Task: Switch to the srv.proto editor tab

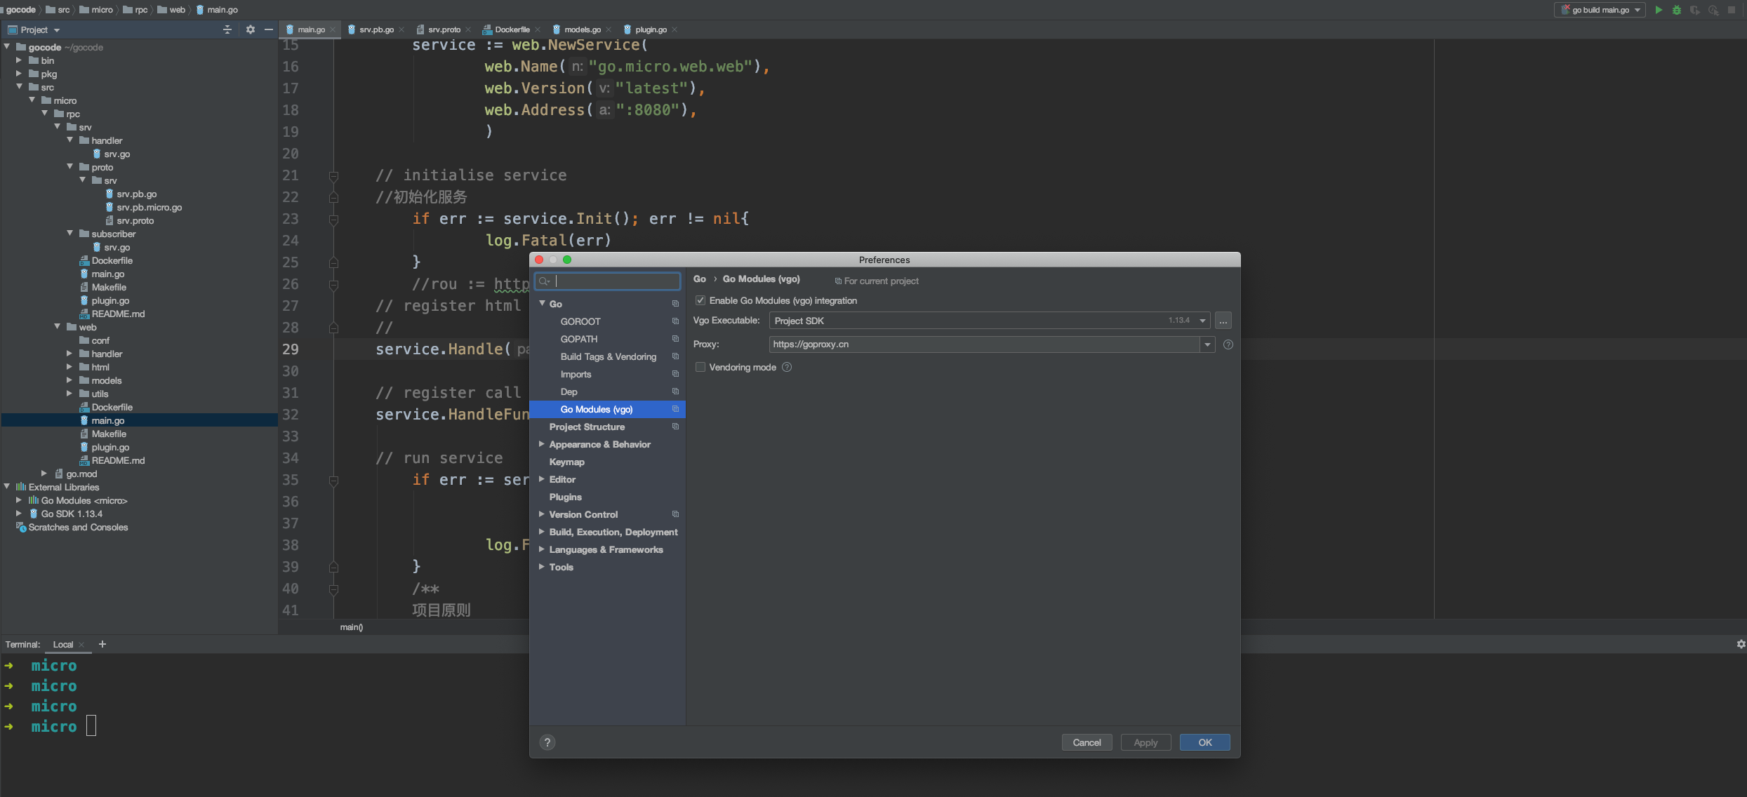Action: 444,29
